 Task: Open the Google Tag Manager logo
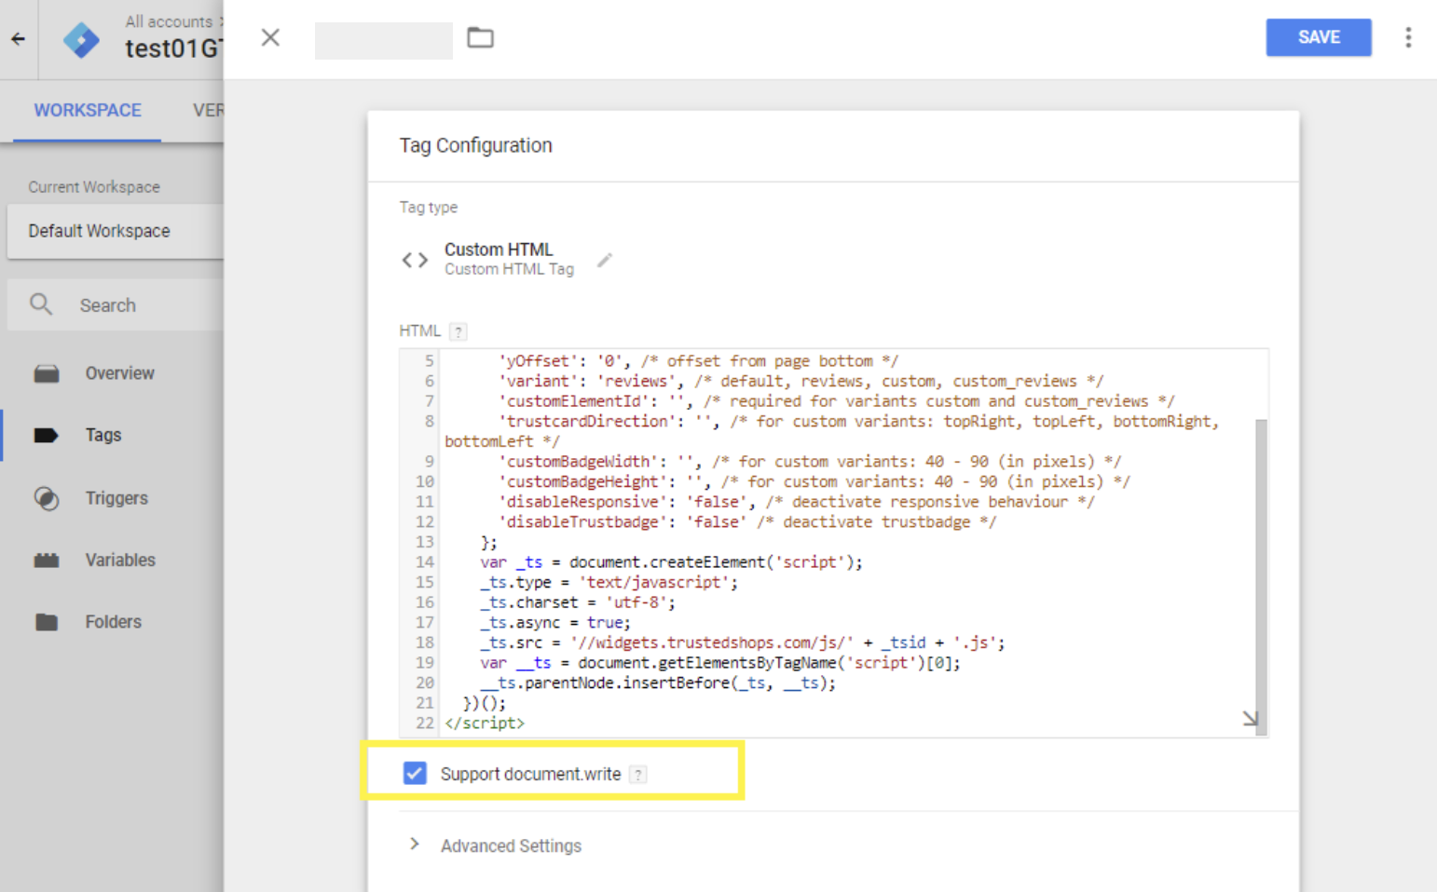coord(81,40)
